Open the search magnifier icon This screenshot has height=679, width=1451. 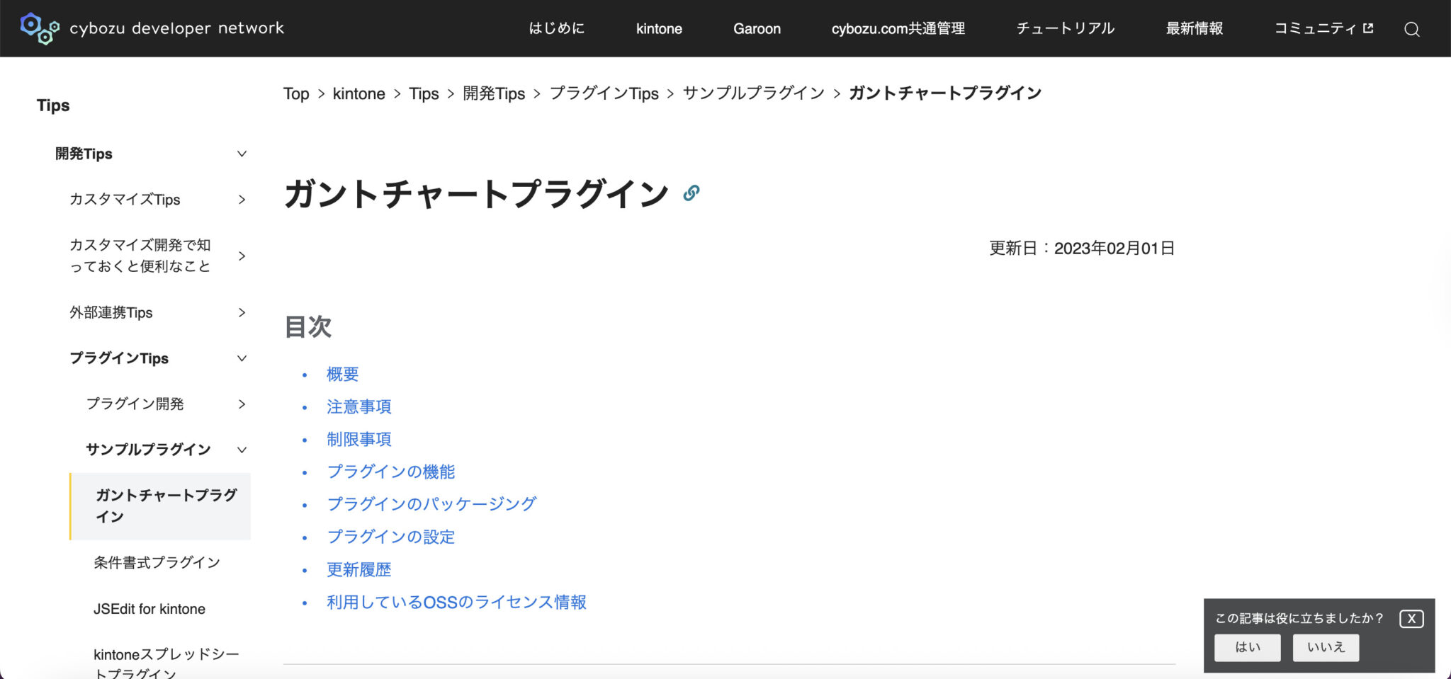coord(1412,29)
